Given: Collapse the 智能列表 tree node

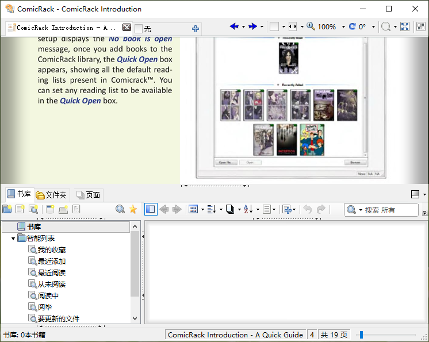Looking at the screenshot, I should pos(13,239).
